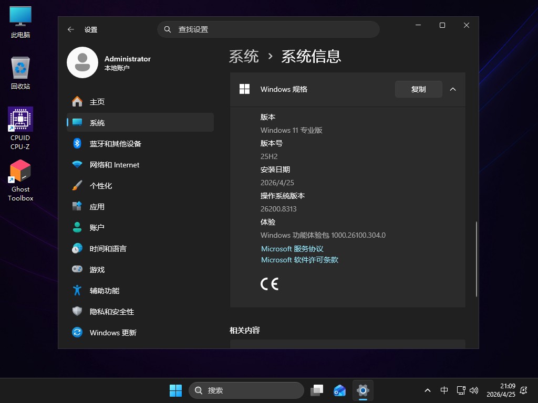538x403 pixels.
Task: Show hidden system tray icons
Action: pos(428,390)
